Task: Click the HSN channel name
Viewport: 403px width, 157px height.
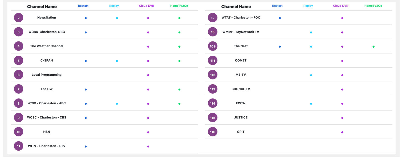Action: [47, 132]
